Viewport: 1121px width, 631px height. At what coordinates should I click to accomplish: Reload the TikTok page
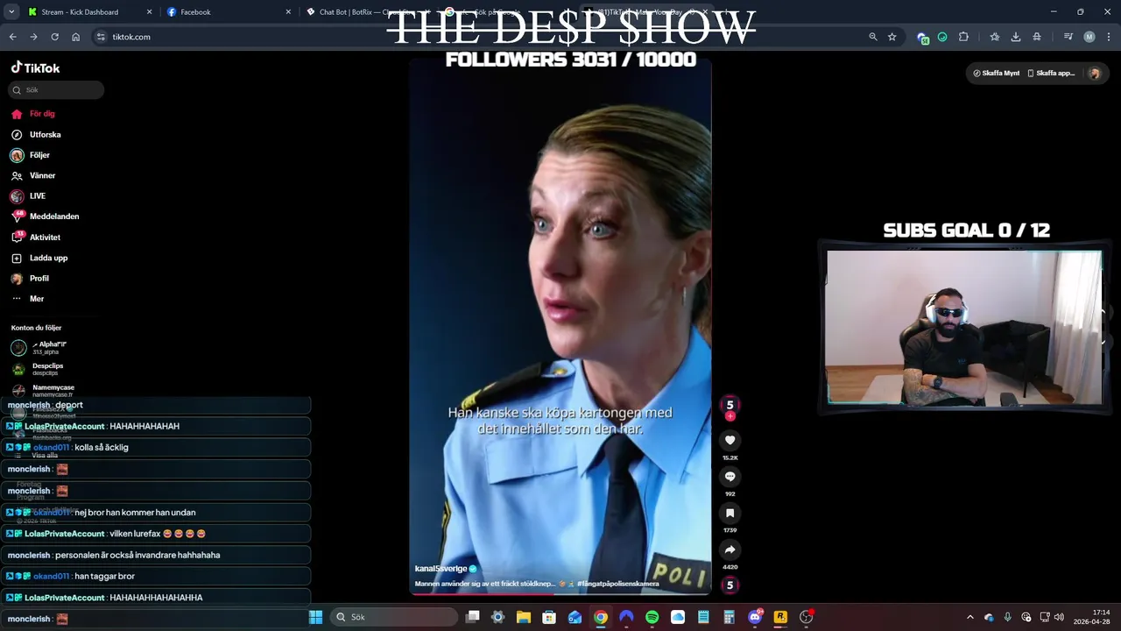pos(54,37)
